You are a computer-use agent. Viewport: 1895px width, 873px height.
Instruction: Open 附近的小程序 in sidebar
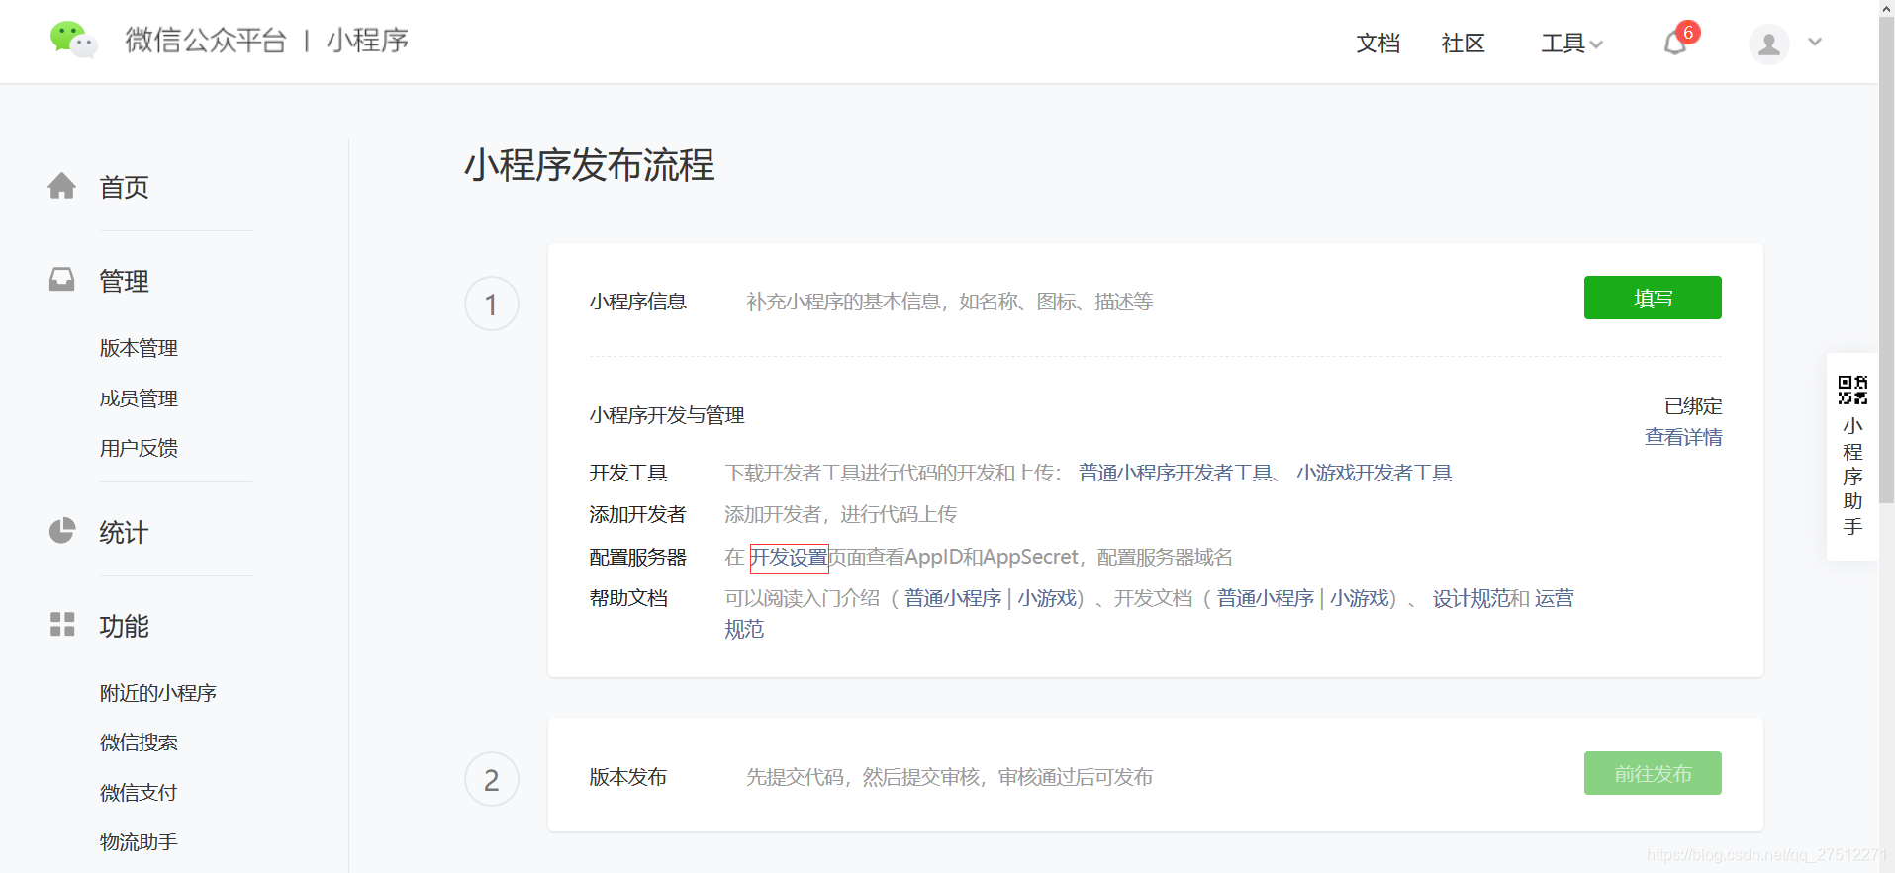pos(157,693)
